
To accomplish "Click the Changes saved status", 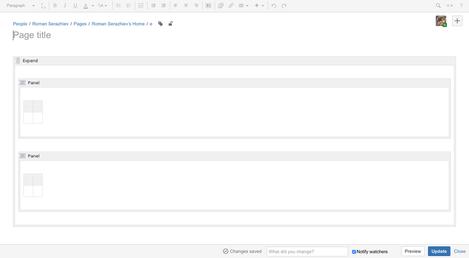I will pos(242,251).
